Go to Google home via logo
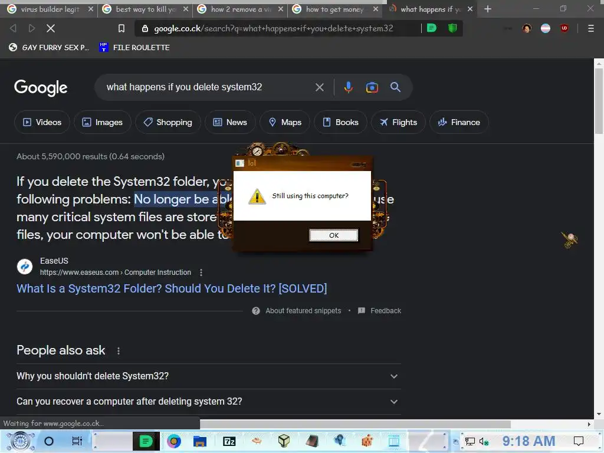 coord(41,88)
